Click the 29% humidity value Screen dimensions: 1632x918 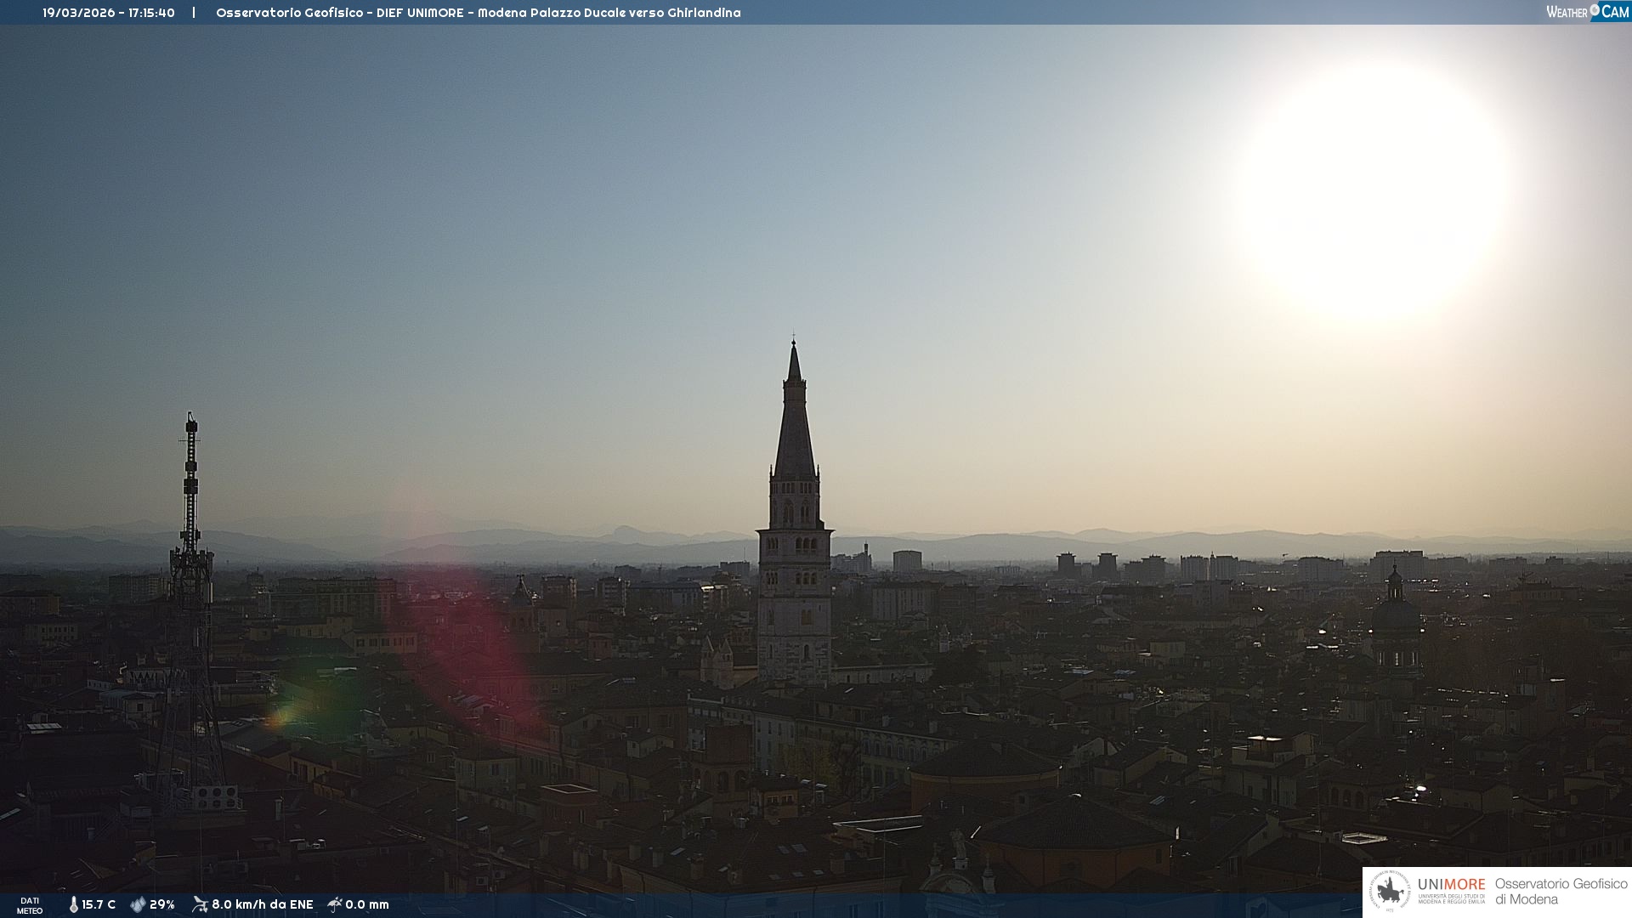161,904
